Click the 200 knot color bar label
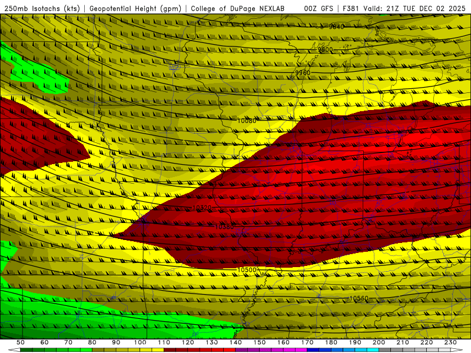Viewport: 471px width, 353px height. [379, 342]
